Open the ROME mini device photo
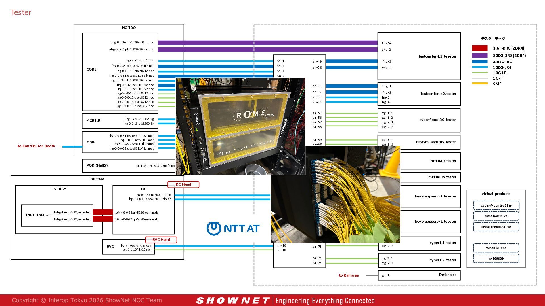The width and height of the screenshot is (545, 306). [240, 126]
